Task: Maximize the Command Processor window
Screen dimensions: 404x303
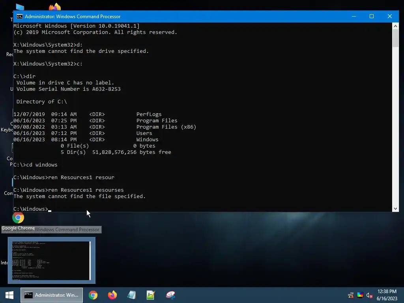Action: point(372,16)
